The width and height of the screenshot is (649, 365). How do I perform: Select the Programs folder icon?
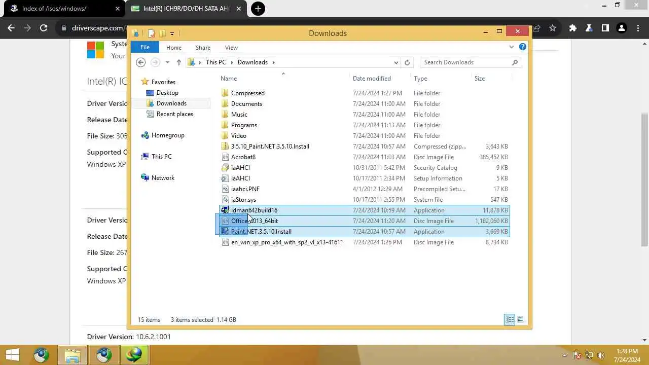[x=226, y=125]
